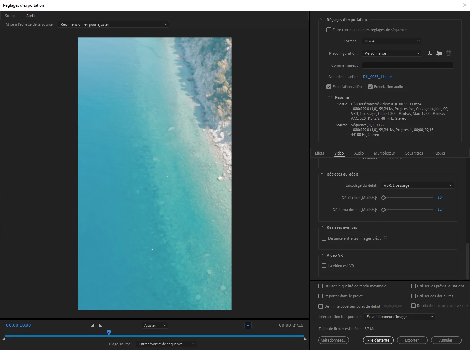This screenshot has width=470, height=350.
Task: Collapse the Vidéo VR section
Action: pyautogui.click(x=322, y=255)
